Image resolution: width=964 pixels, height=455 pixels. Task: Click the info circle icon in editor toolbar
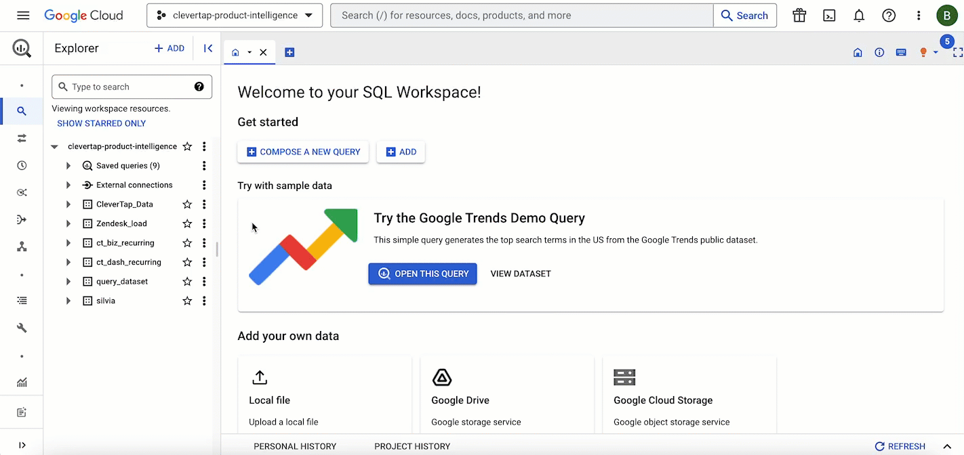click(x=879, y=52)
